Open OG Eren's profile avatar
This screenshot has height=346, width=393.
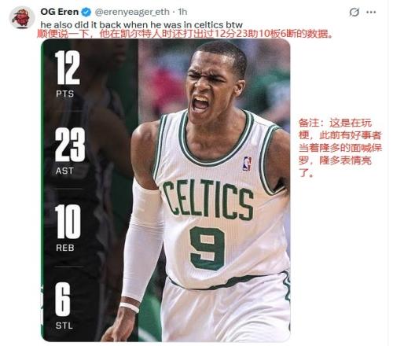22,18
